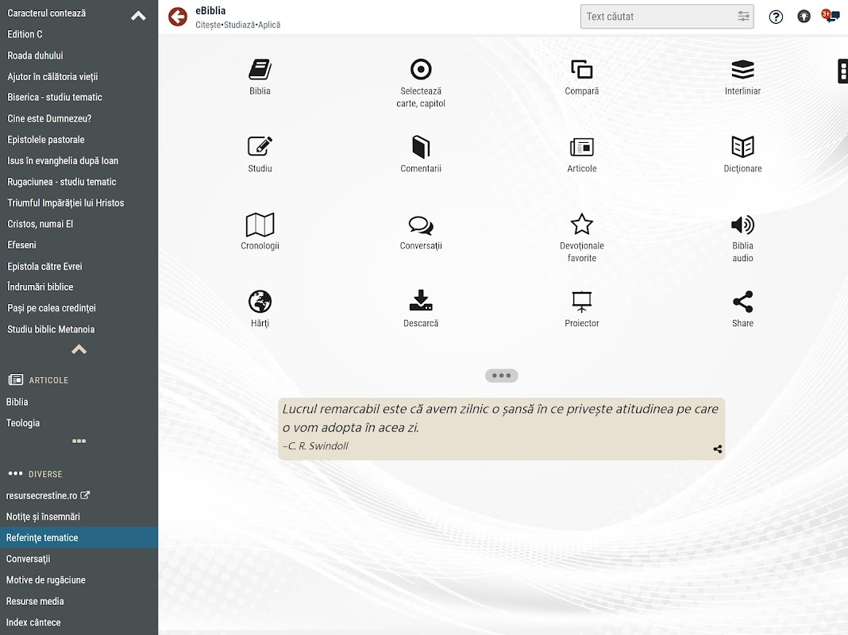Open the help question mark icon

coord(776,17)
